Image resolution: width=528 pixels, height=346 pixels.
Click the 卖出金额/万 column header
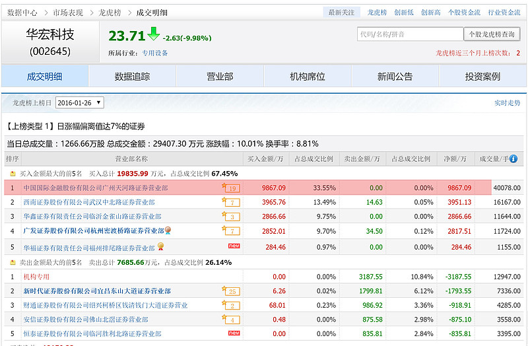tap(362, 158)
